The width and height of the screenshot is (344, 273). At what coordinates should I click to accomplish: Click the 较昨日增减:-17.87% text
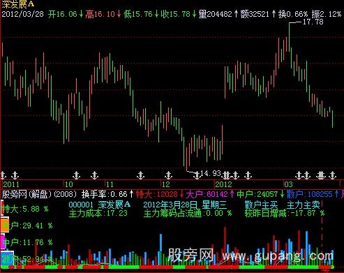[x=285, y=213]
